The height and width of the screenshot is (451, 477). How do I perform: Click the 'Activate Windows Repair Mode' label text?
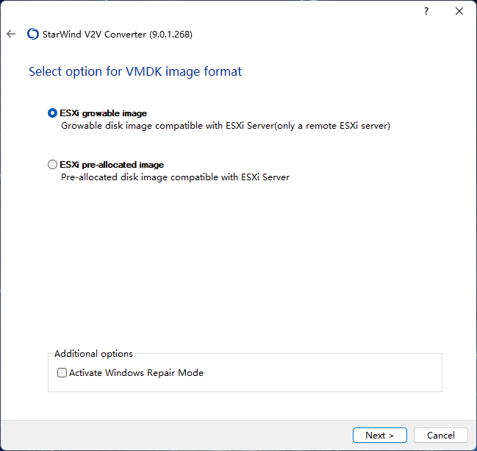point(136,373)
